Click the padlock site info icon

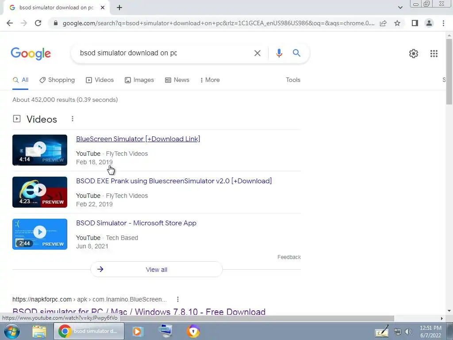[x=56, y=23]
